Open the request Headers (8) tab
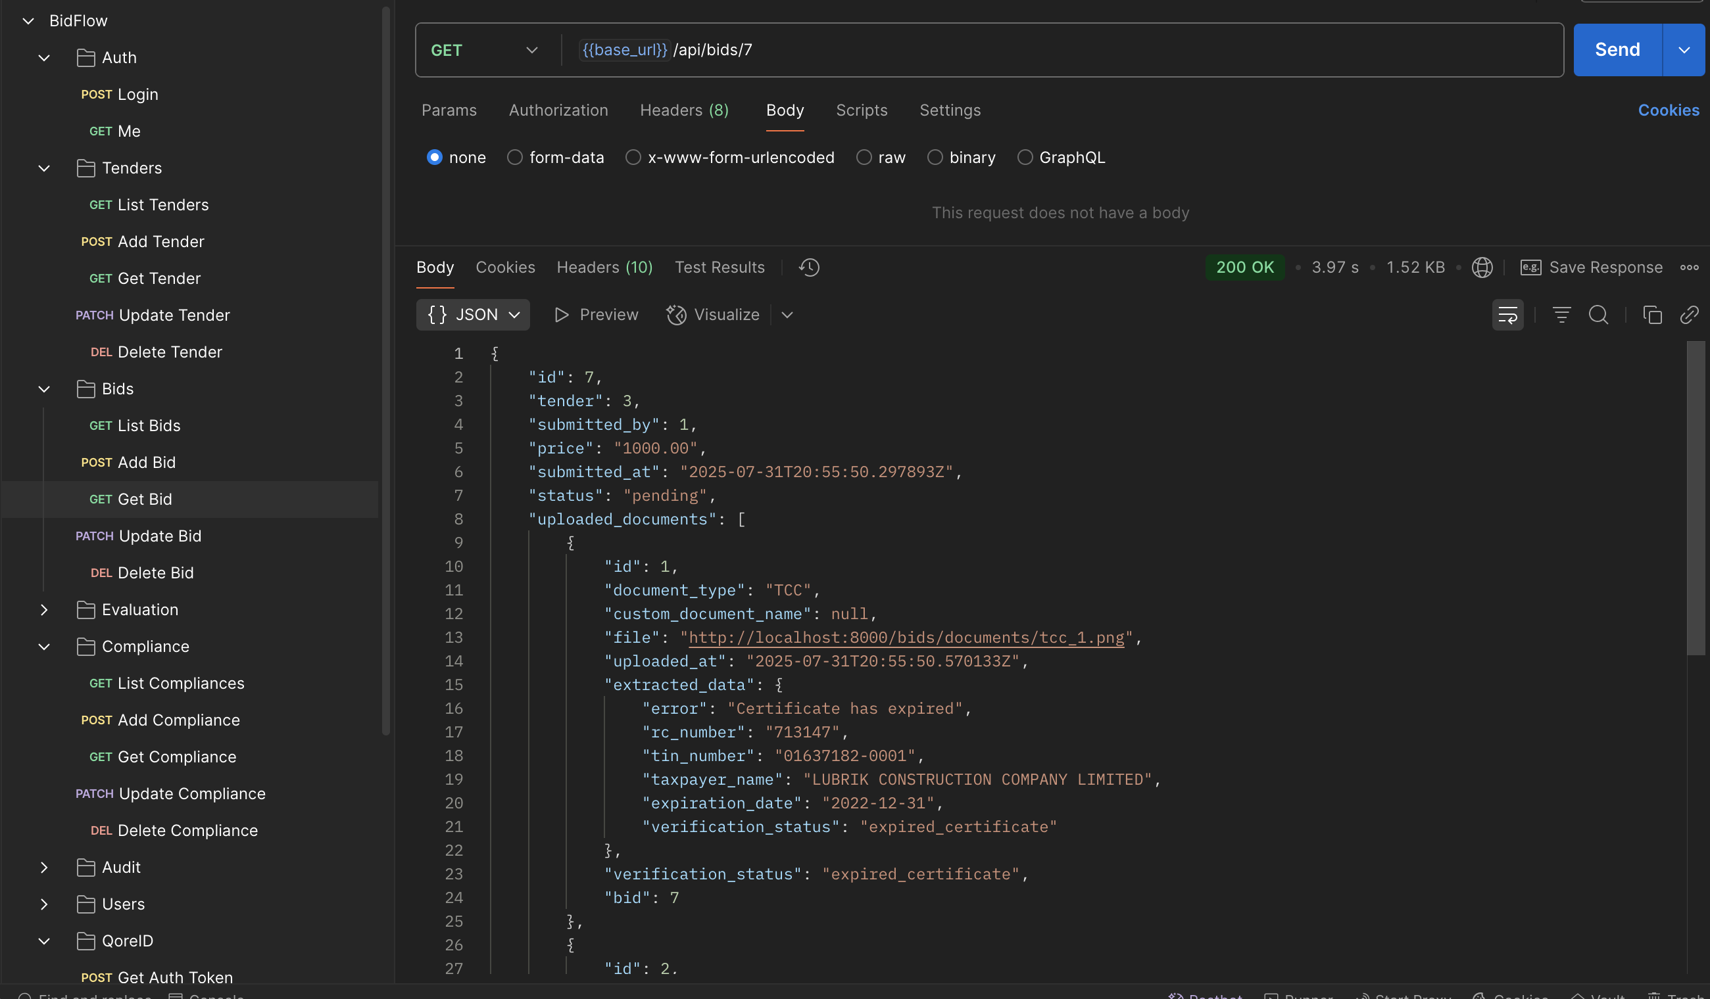1710x999 pixels. (684, 110)
